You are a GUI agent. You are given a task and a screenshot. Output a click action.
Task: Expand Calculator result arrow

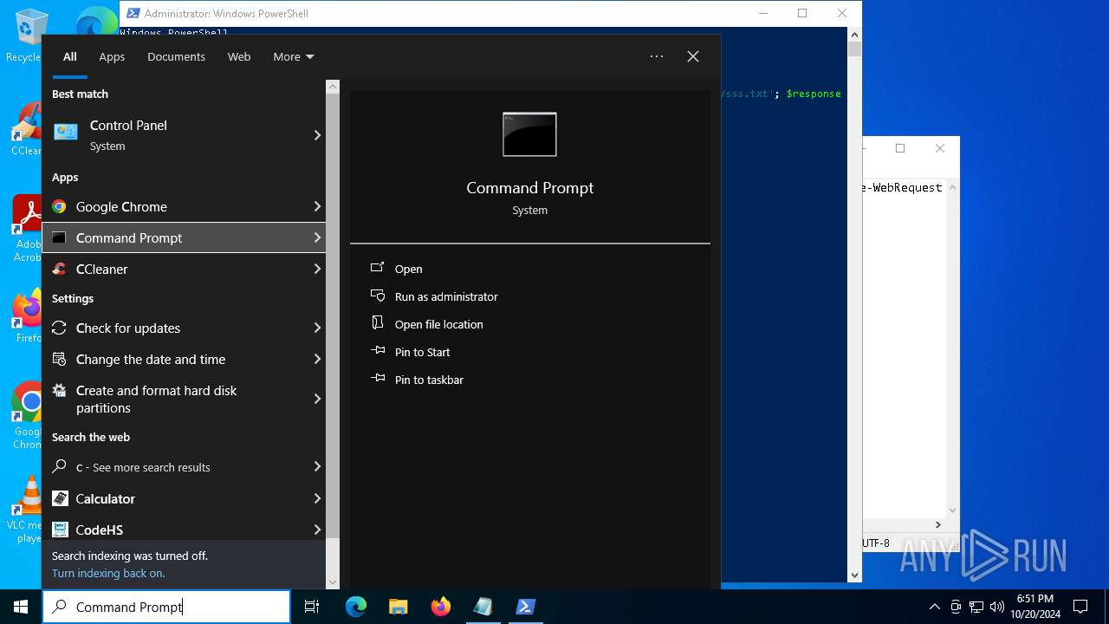coord(317,498)
